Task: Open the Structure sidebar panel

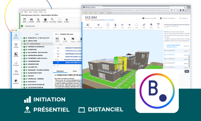Action: tap(16, 37)
